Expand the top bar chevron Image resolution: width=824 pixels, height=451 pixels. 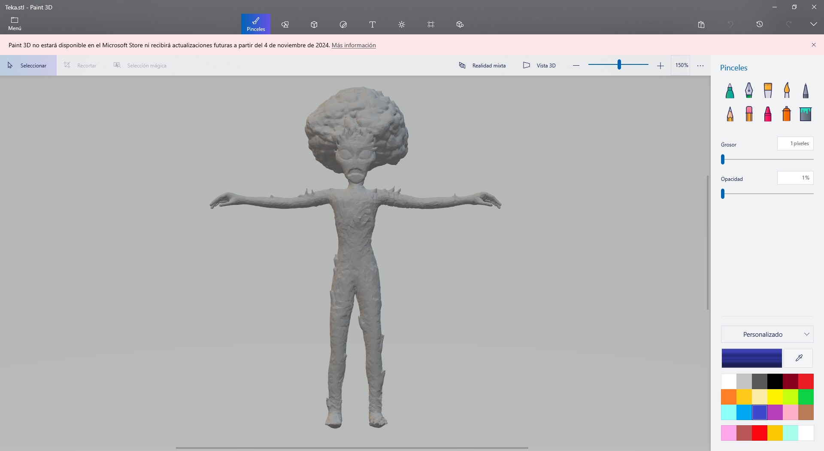(814, 24)
